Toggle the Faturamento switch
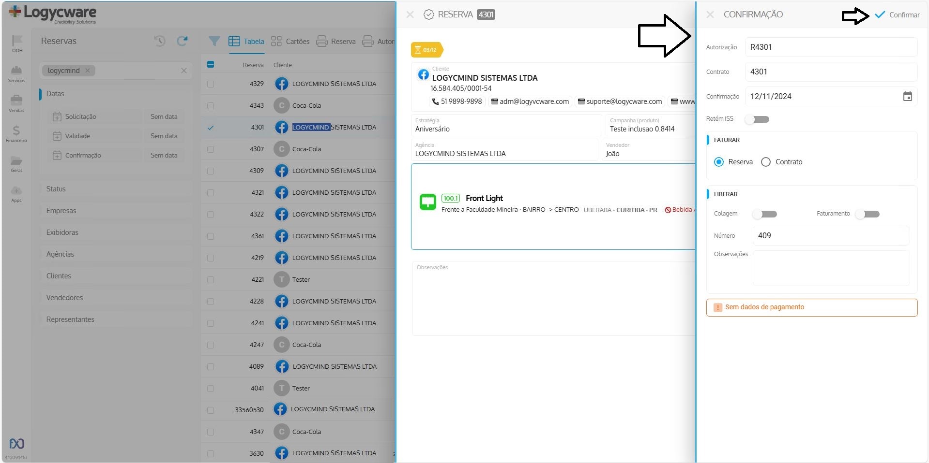 click(x=868, y=214)
